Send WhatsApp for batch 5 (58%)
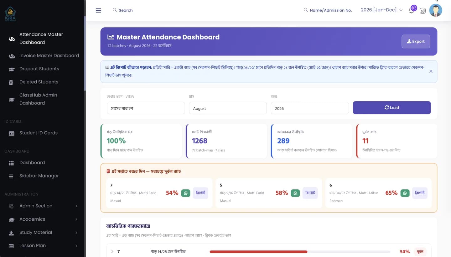Screen dimensions: 451x257 [x=295, y=193]
